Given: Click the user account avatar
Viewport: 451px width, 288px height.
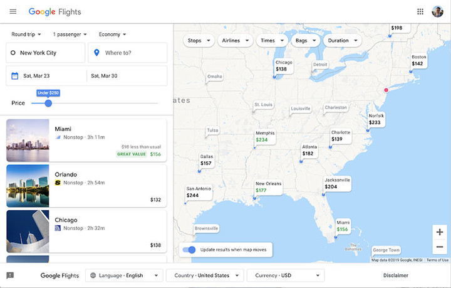Looking at the screenshot, I should [437, 12].
